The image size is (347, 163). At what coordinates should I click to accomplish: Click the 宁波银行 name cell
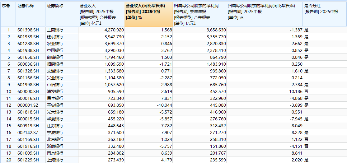tap(62, 133)
